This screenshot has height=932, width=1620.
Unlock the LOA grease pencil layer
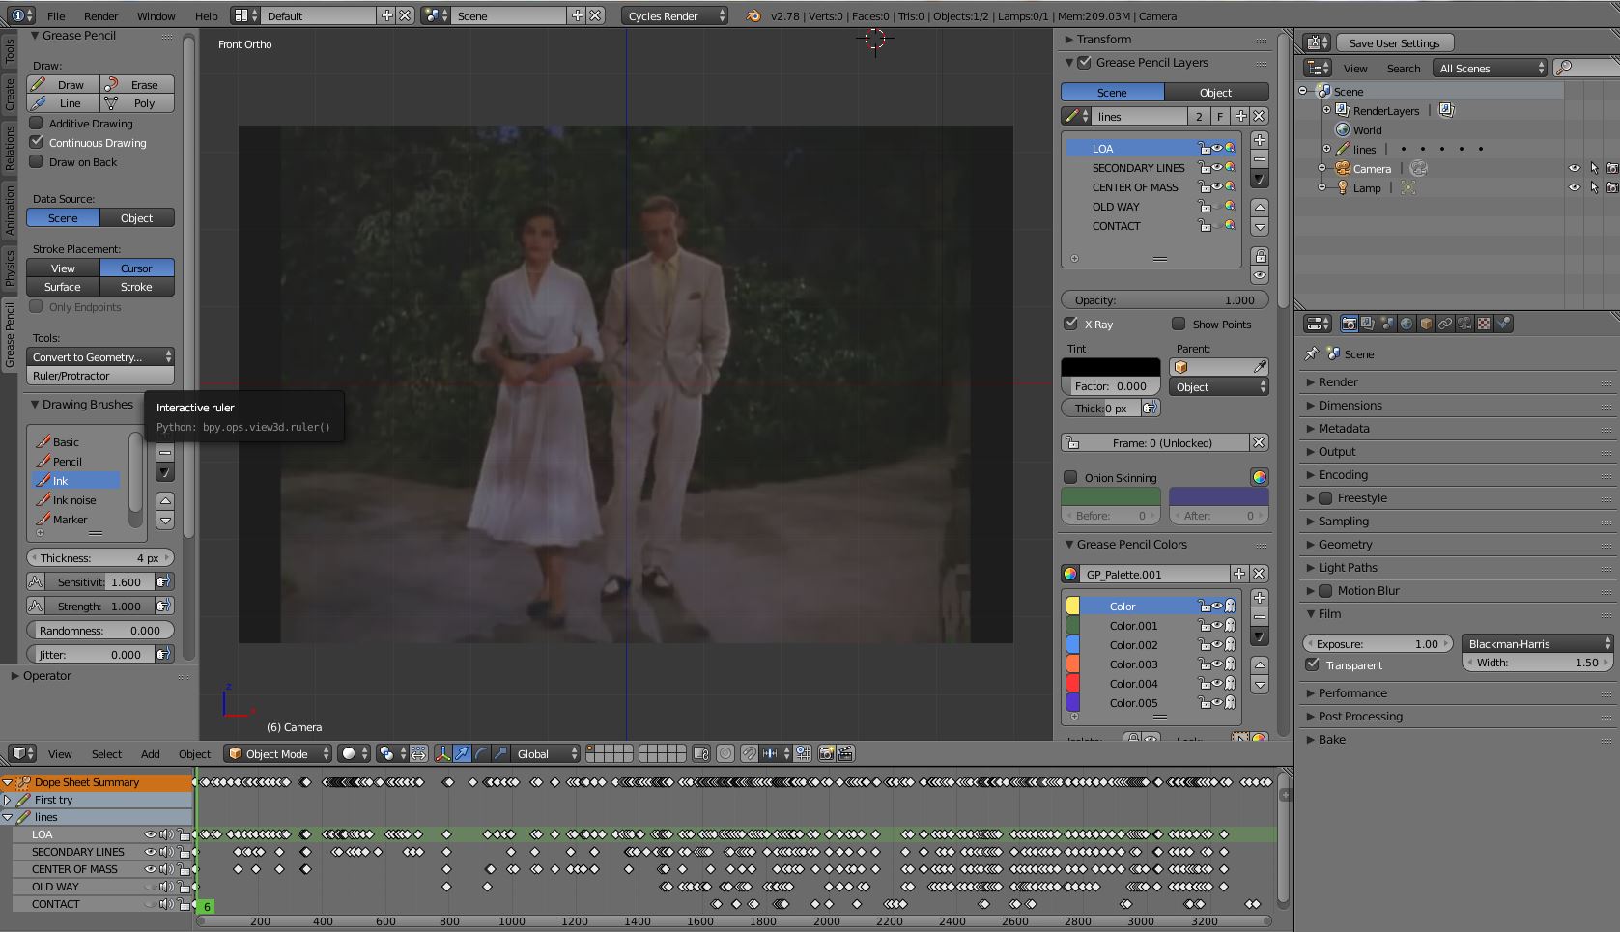click(1205, 149)
